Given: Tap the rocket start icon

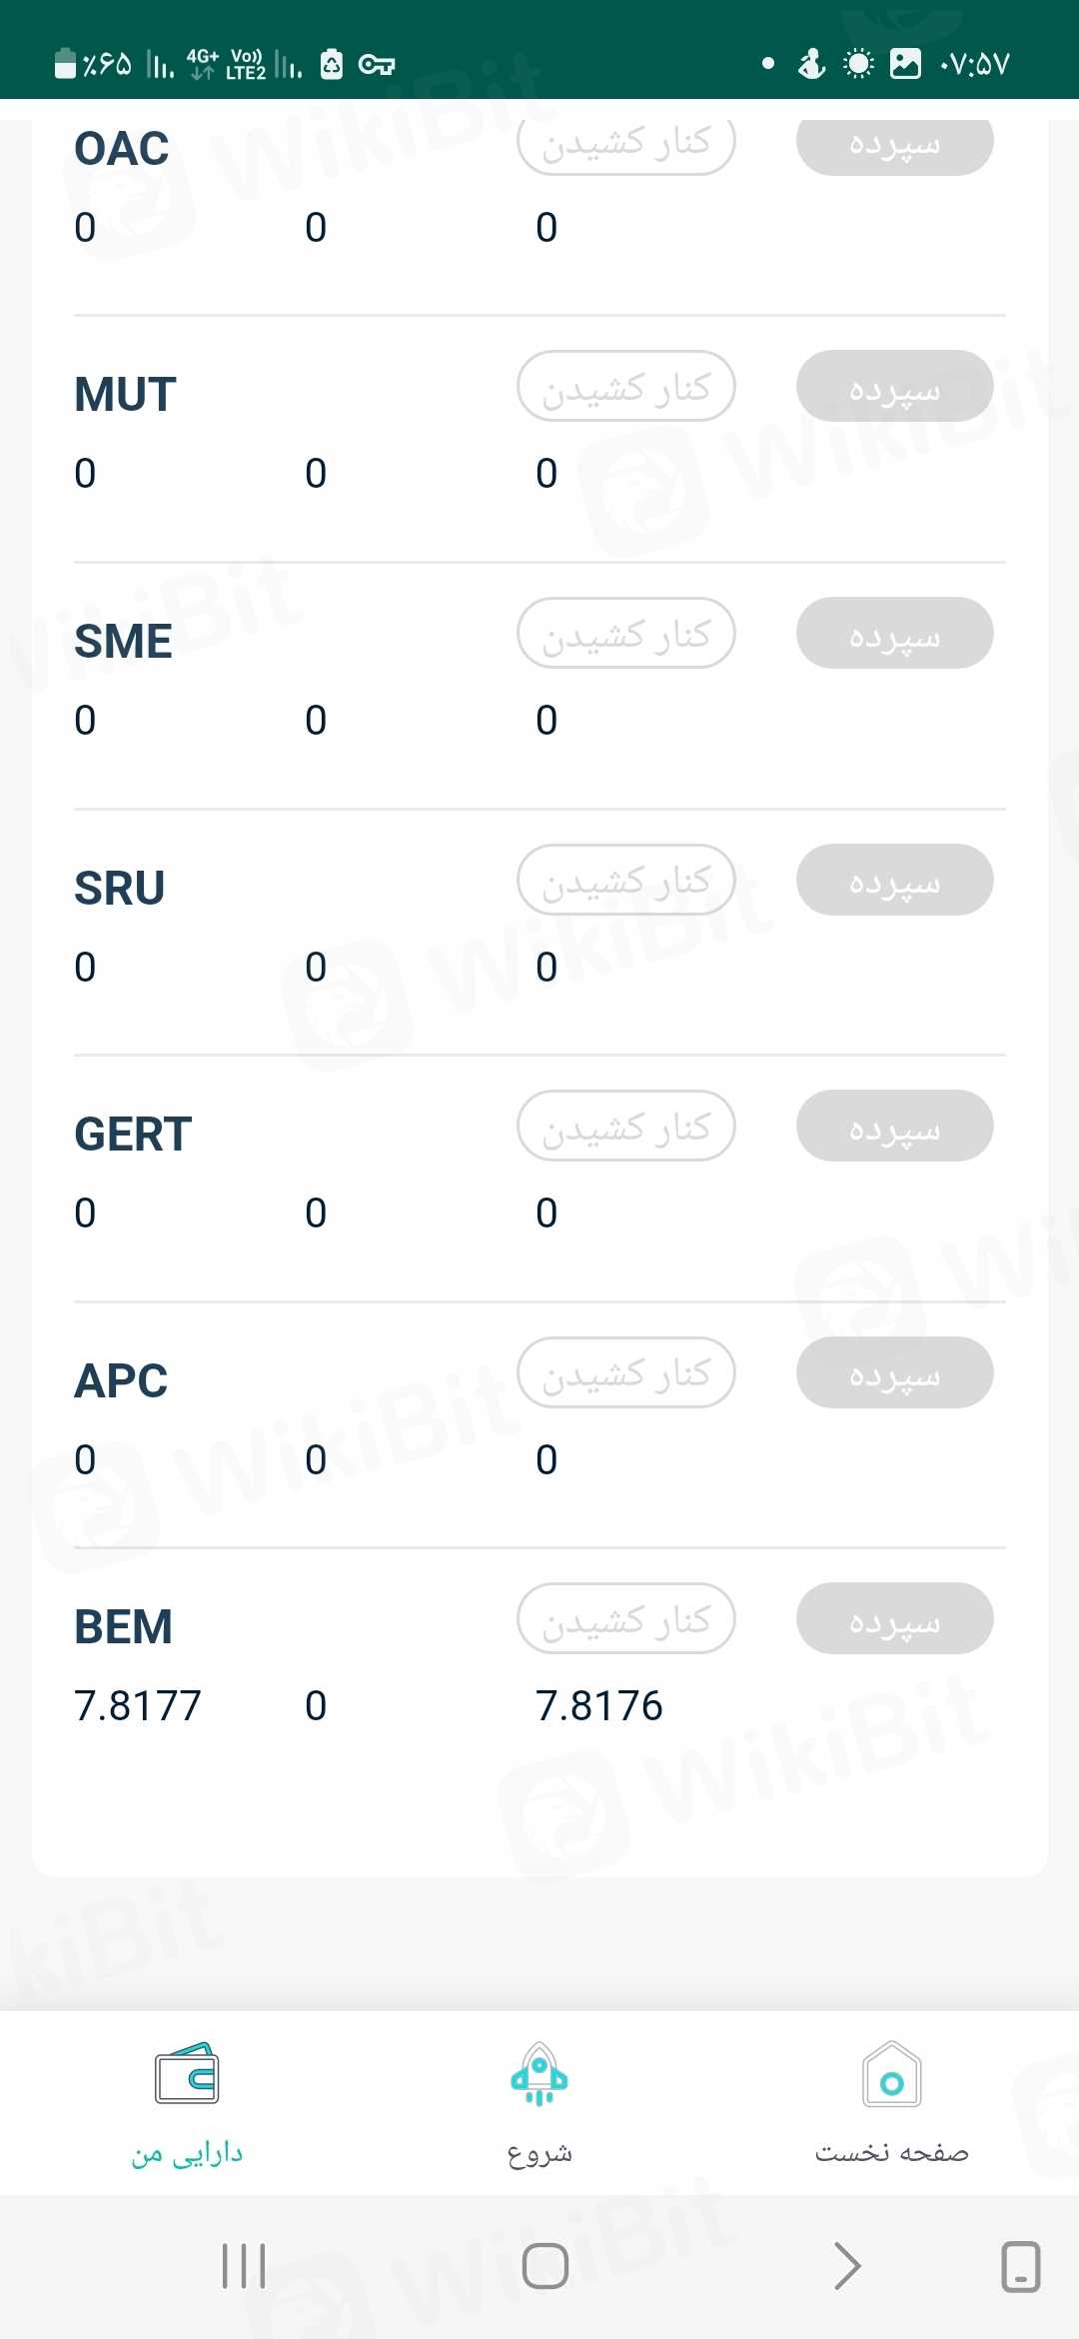Looking at the screenshot, I should coord(539,2074).
